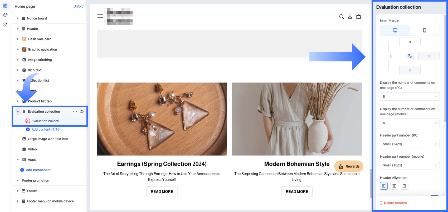This screenshot has width=448, height=212.
Task: Click the Large image with text box icon
Action: pos(24,139)
